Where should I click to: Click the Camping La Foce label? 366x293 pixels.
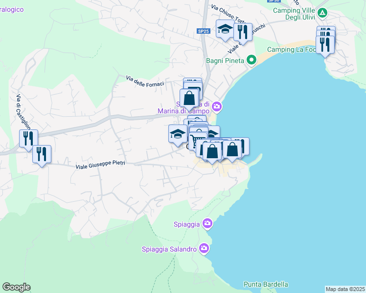292,50
